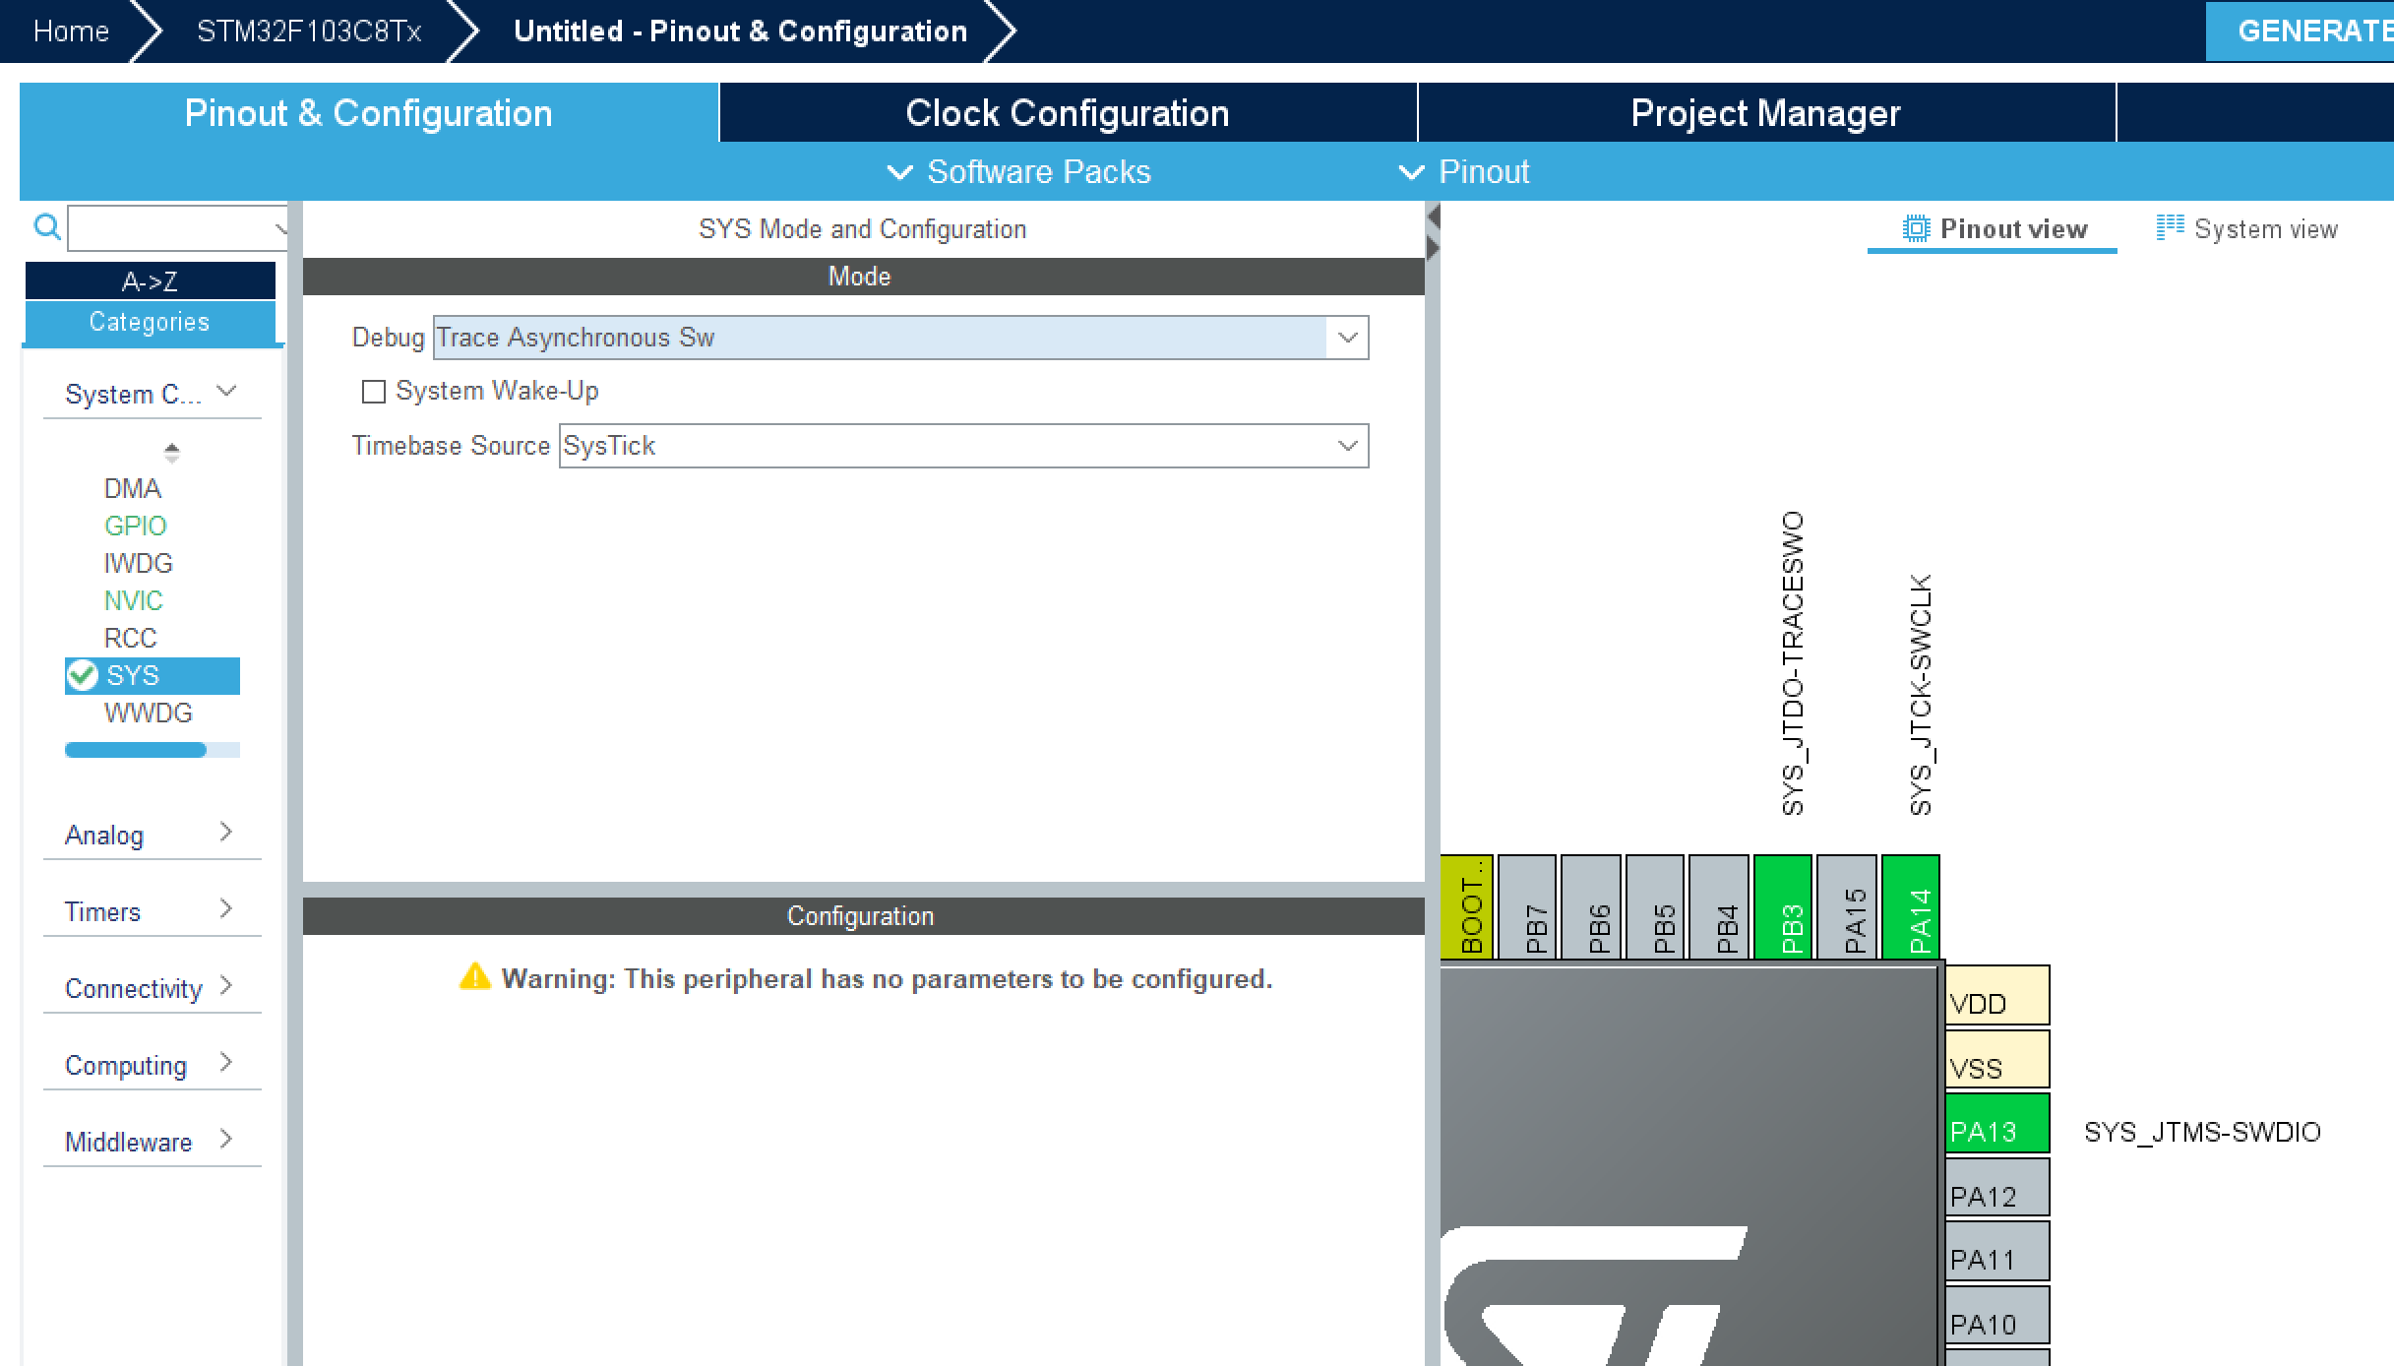2394x1366 pixels.
Task: Click the horizontal scrollbar below WWDG
Action: coord(136,750)
